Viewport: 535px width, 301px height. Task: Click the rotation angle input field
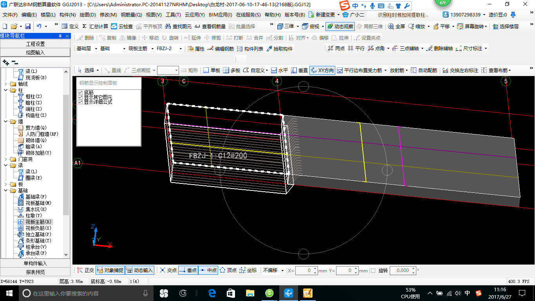click(x=403, y=270)
